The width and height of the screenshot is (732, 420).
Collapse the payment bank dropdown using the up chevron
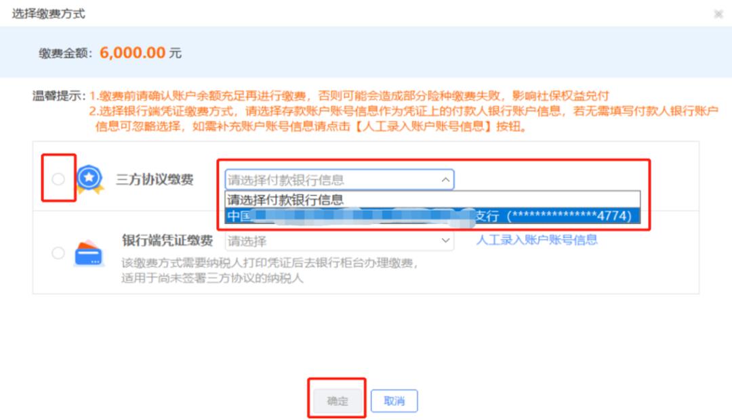[x=445, y=180]
